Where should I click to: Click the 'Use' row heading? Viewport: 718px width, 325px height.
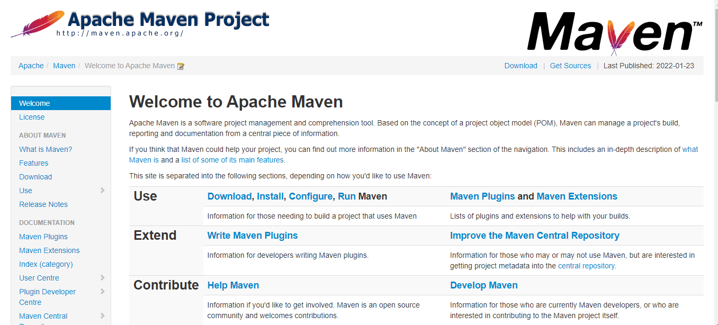(145, 196)
